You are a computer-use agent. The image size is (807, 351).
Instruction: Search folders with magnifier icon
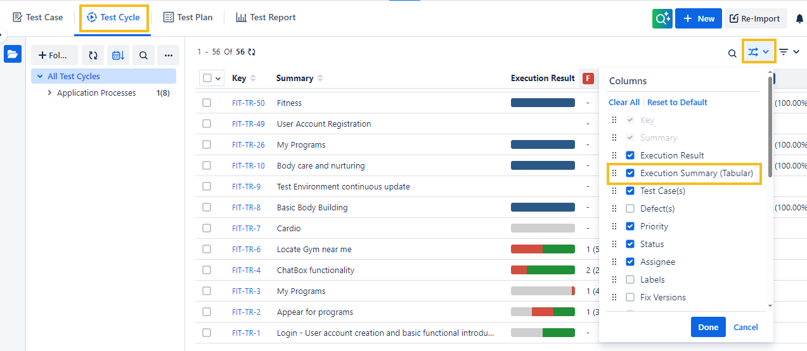pos(143,55)
